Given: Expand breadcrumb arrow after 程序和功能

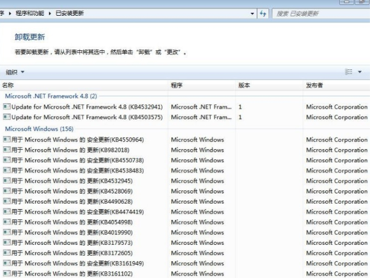Looking at the screenshot, I should 49,13.
